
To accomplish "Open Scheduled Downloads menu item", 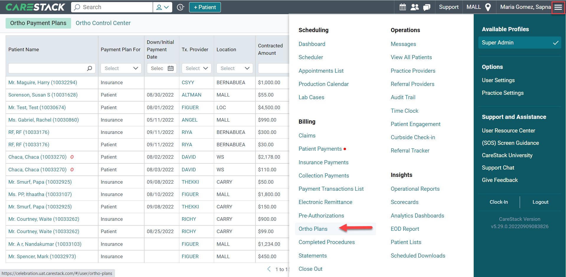I will pyautogui.click(x=418, y=256).
